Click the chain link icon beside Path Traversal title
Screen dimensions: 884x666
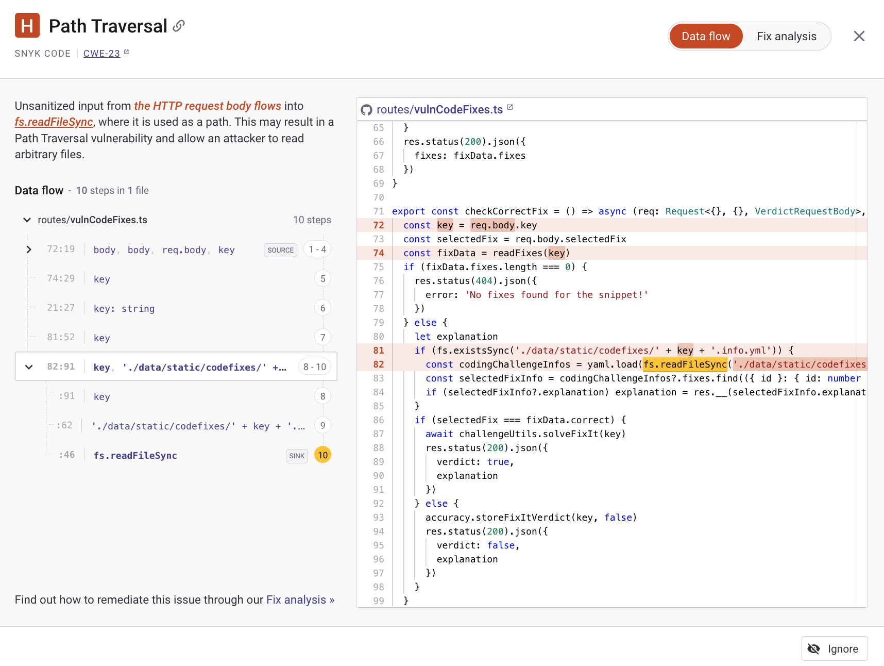point(178,26)
